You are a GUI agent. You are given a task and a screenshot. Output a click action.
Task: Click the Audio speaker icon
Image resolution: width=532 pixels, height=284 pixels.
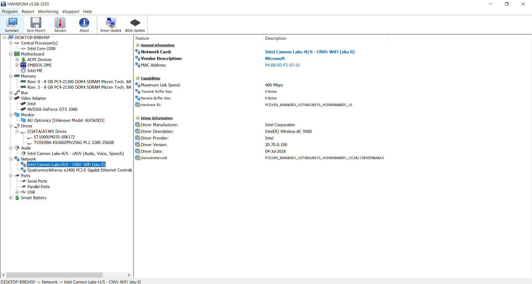click(17, 148)
